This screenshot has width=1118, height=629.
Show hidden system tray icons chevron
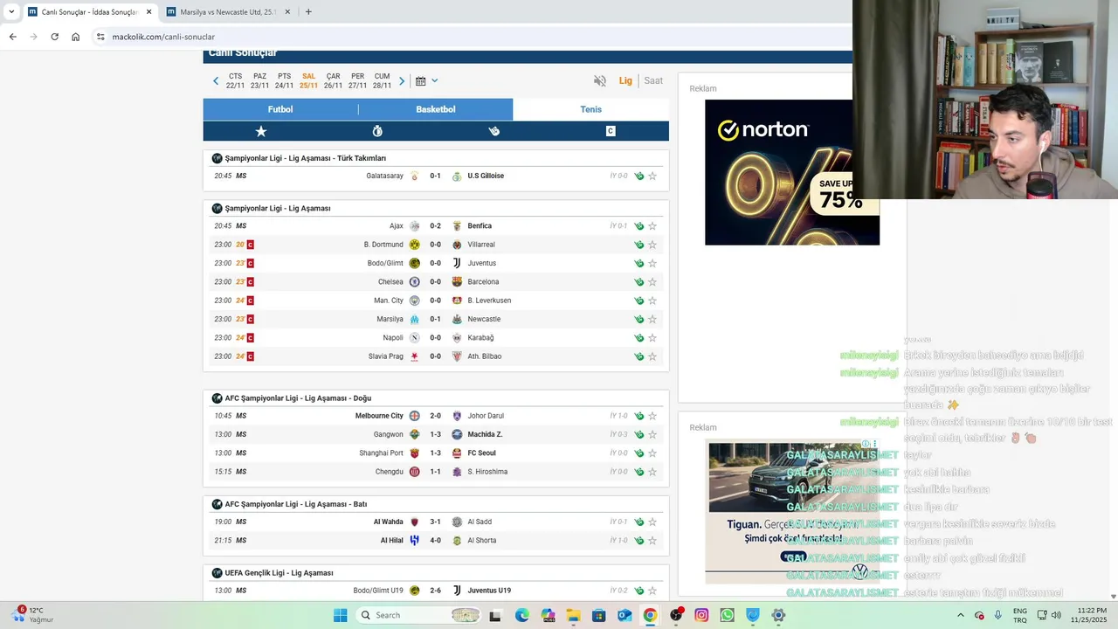[960, 615]
